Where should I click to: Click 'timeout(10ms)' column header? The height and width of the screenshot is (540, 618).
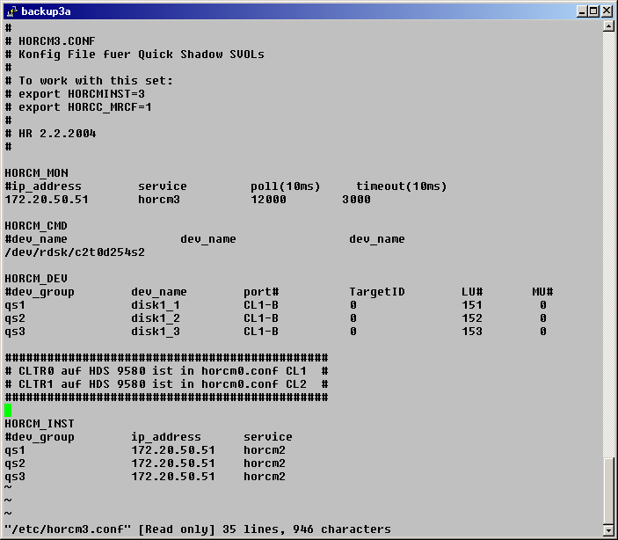[x=401, y=186]
